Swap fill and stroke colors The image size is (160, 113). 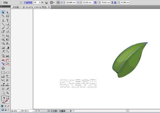tap(8, 97)
